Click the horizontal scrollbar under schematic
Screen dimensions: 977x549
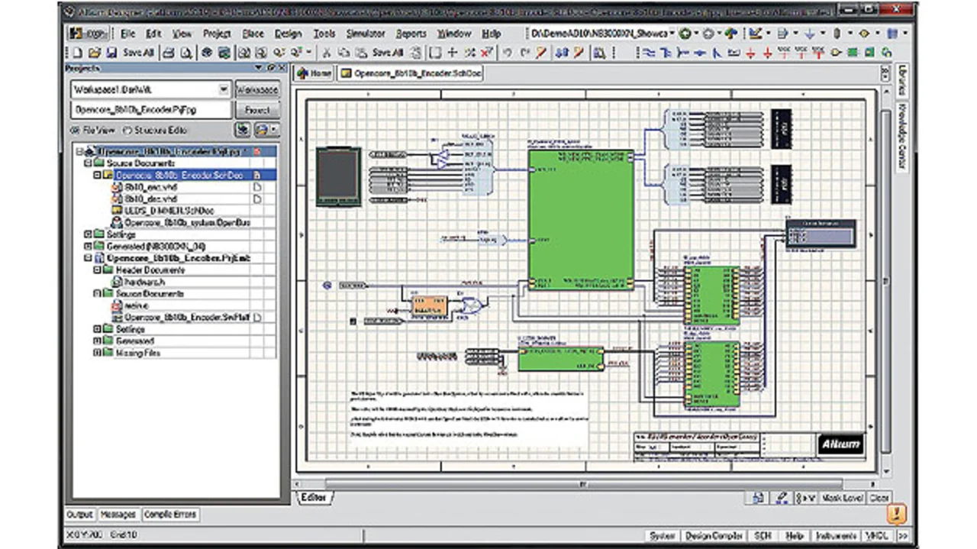pos(584,483)
